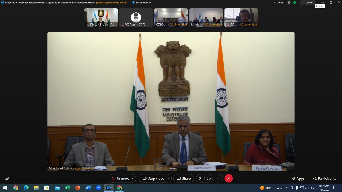Click the Webex logo in title bar
Screen dimensions: 342x192
(3, 3)
